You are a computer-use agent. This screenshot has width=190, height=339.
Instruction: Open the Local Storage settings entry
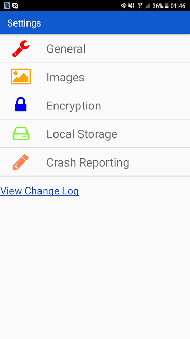pyautogui.click(x=95, y=134)
